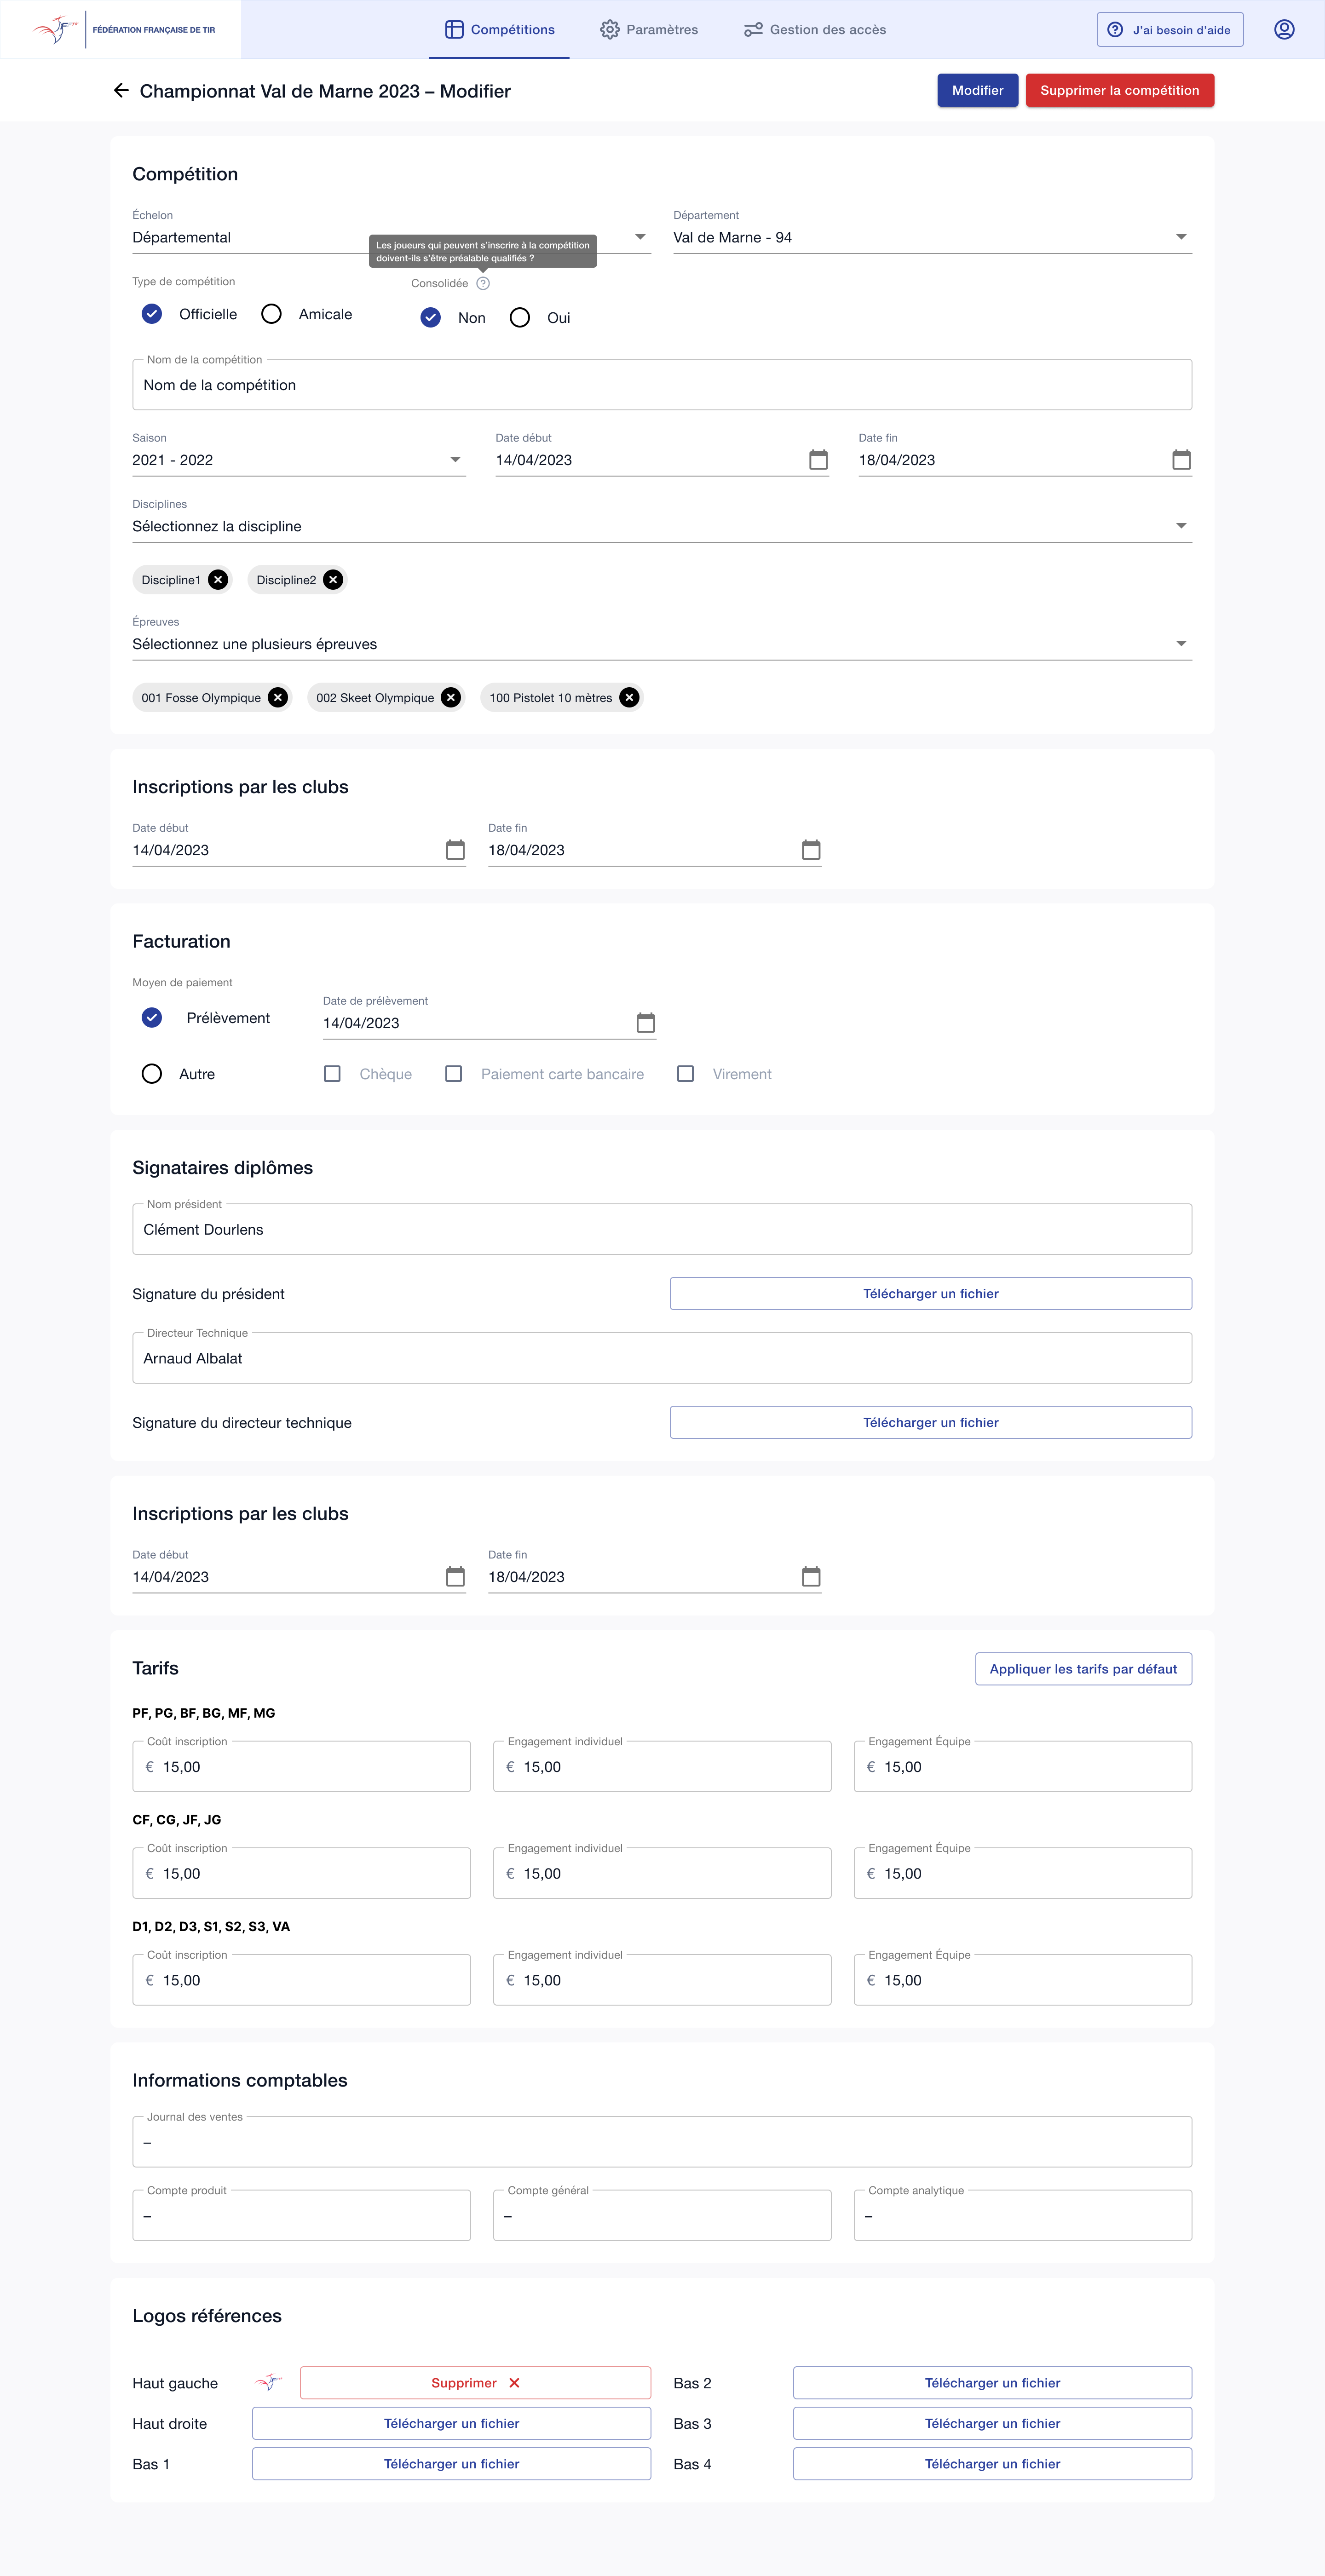Open Date début calendar in Inscriptions section above Facturation
Image resolution: width=1325 pixels, height=2576 pixels.
point(455,850)
